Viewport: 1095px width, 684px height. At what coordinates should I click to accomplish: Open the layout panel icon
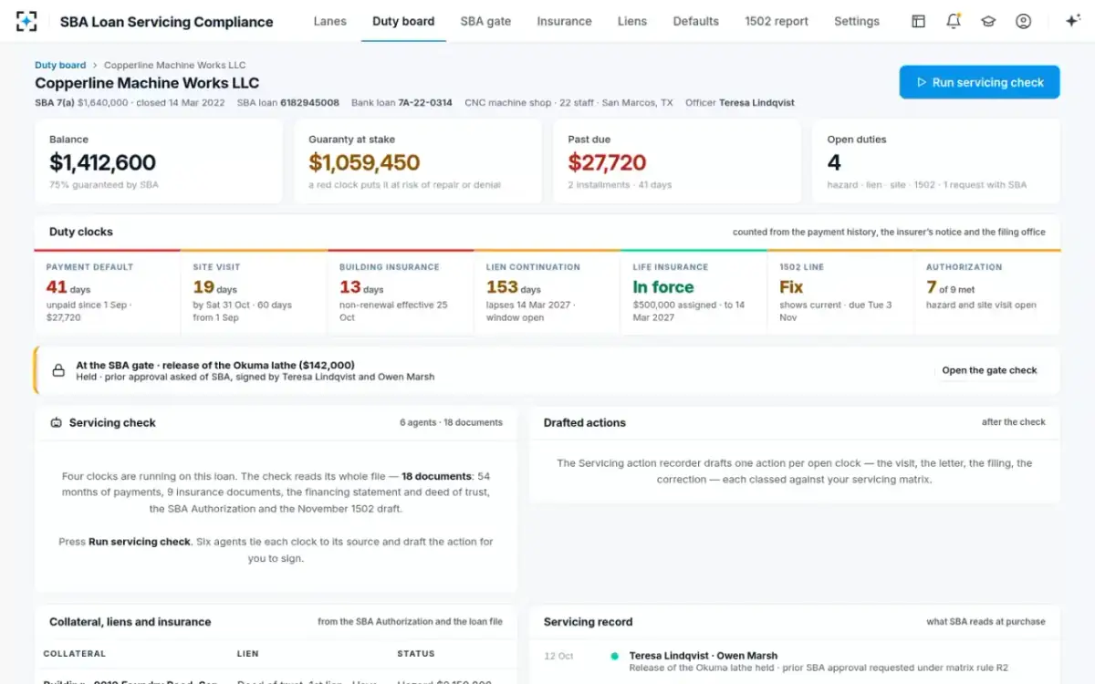click(919, 21)
